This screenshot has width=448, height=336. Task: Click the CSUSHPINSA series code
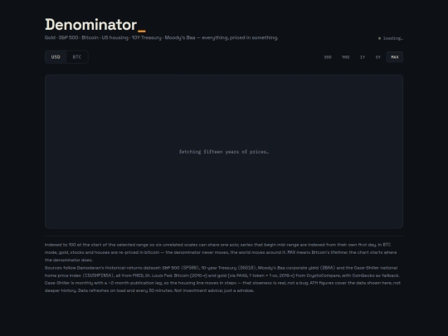98,275
